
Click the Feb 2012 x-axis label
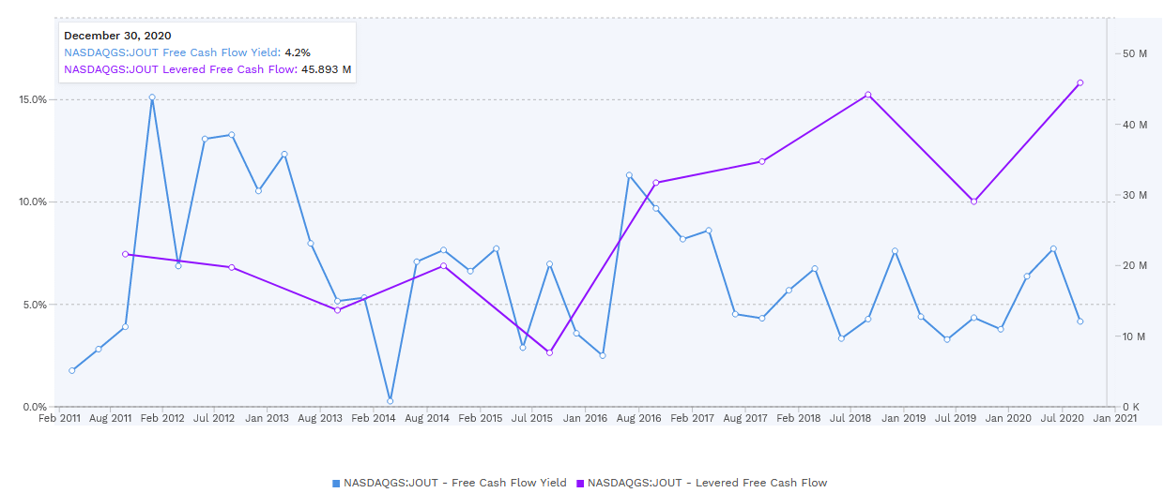tap(164, 419)
